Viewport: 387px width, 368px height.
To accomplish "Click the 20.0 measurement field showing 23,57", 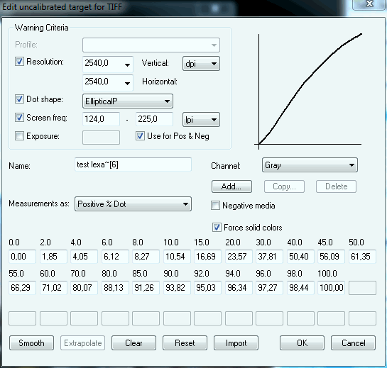I will [239, 257].
